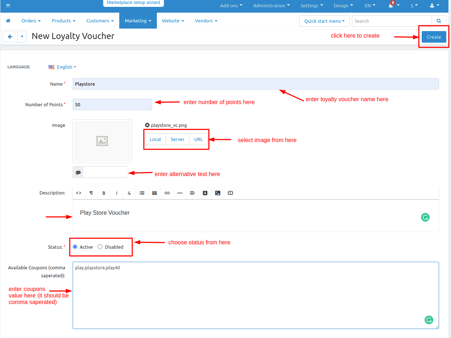Choose Local image upload option
The width and height of the screenshot is (451, 338).
(155, 139)
